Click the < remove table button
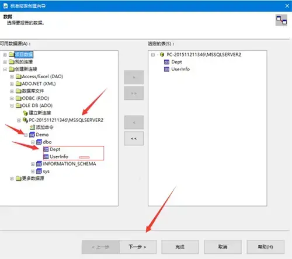This screenshot has height=259, width=292. [x=134, y=123]
